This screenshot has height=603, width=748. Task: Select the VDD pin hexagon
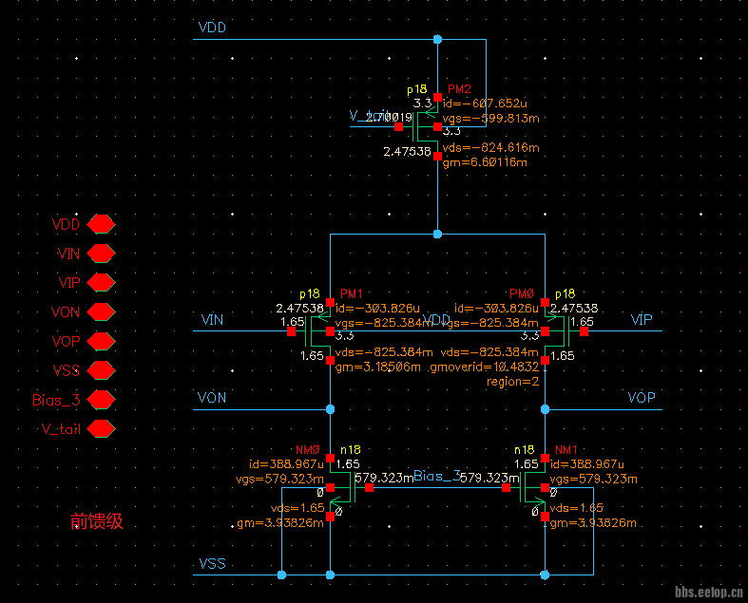pyautogui.click(x=101, y=224)
